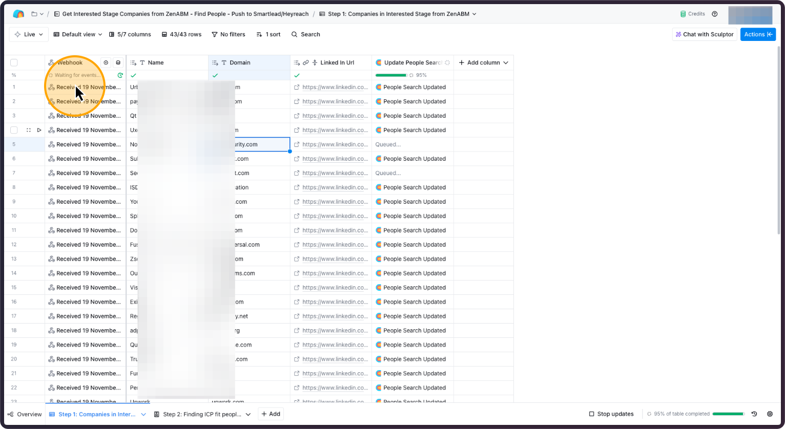This screenshot has width=785, height=429.
Task: Click the Clay home logo icon
Action: point(18,14)
